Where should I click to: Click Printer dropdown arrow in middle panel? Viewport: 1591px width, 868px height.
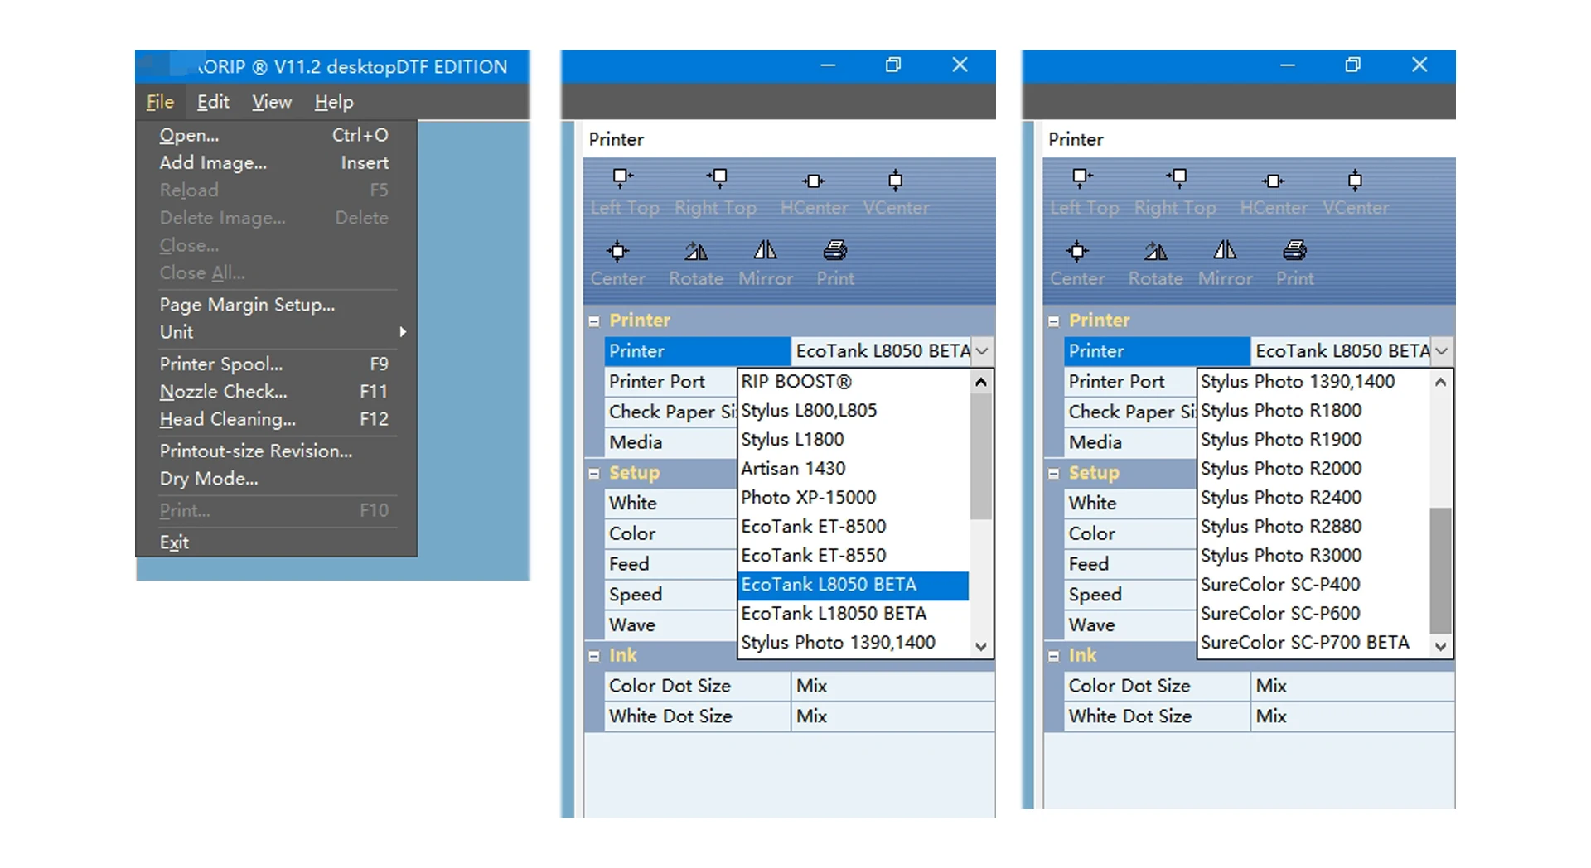point(982,351)
